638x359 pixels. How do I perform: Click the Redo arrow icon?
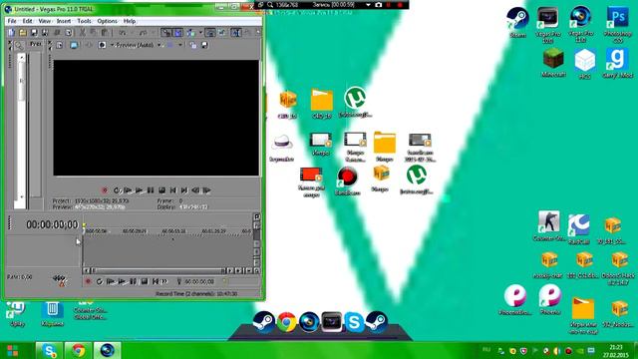pos(143,33)
